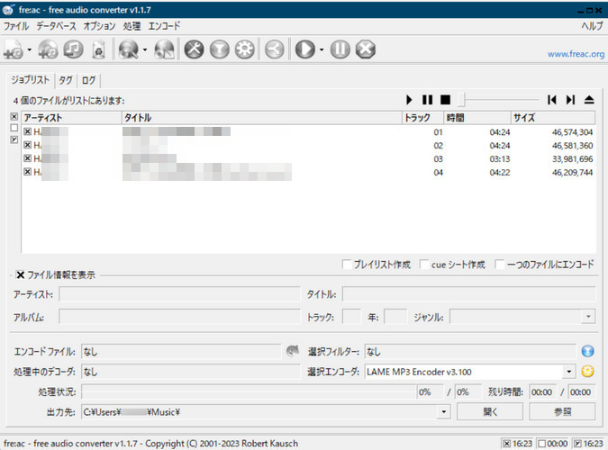Viewport: 608px width, 450px height.
Task: Click the submit CDDB data icon
Action: [x=165, y=49]
